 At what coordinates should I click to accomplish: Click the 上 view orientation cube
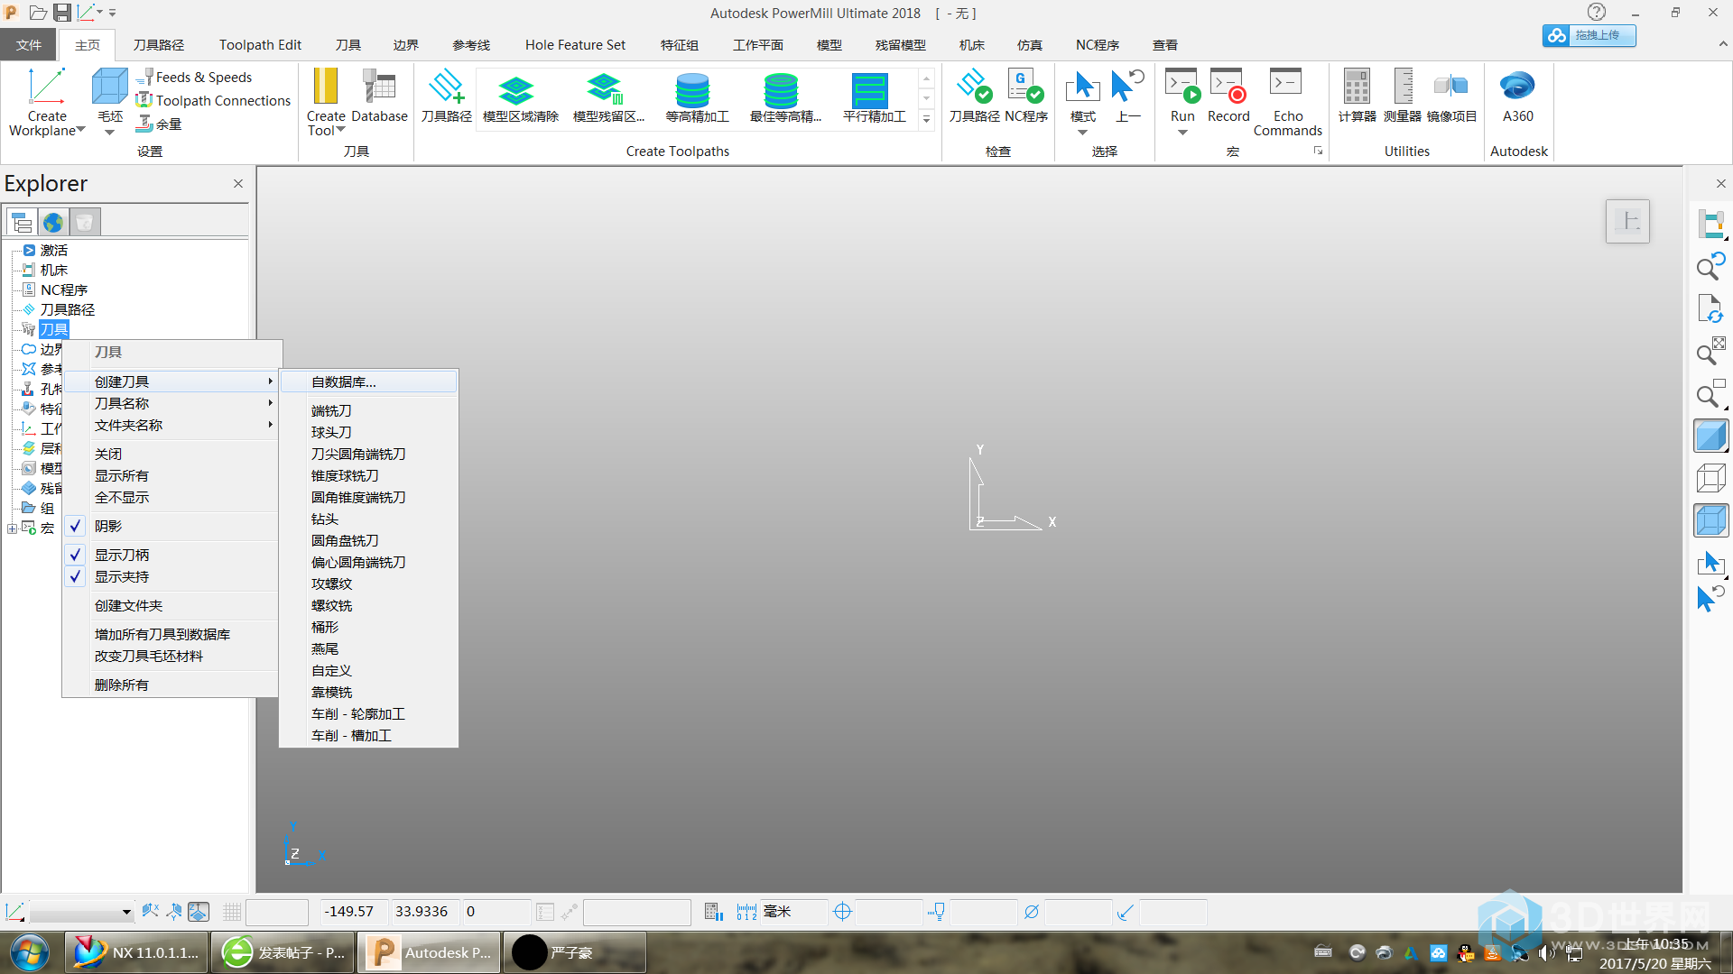pos(1627,221)
